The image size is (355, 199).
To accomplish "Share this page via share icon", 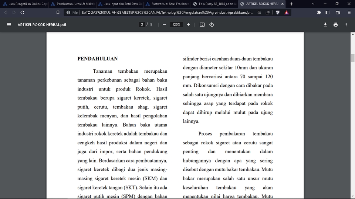I will pyautogui.click(x=268, y=13).
